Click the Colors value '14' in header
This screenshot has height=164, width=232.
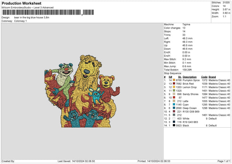[x=224, y=6]
